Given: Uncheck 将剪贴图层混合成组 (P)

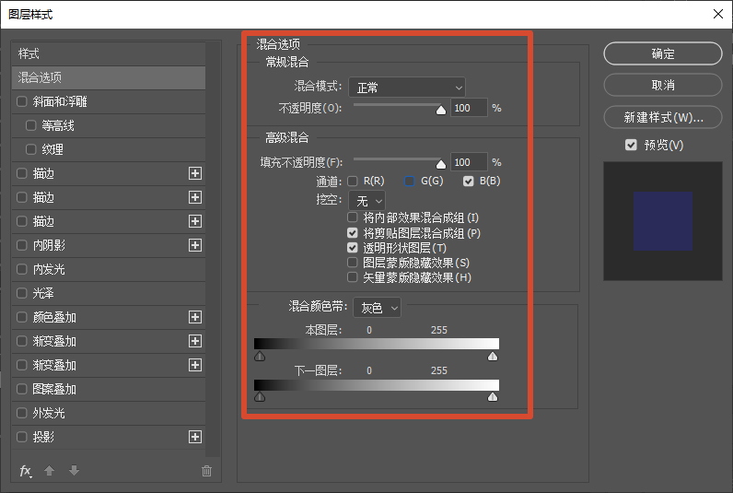Looking at the screenshot, I should [x=353, y=233].
